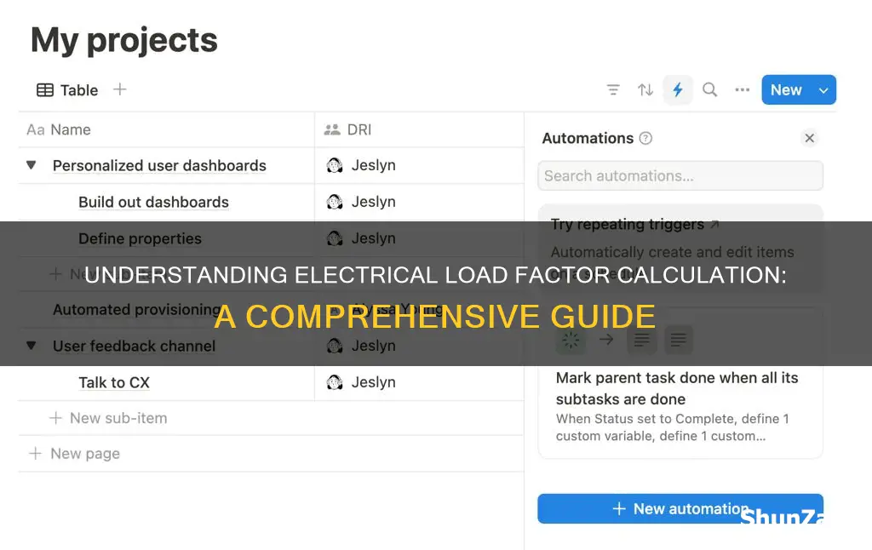Close the Automations panel
This screenshot has height=550, width=872.
[x=809, y=138]
